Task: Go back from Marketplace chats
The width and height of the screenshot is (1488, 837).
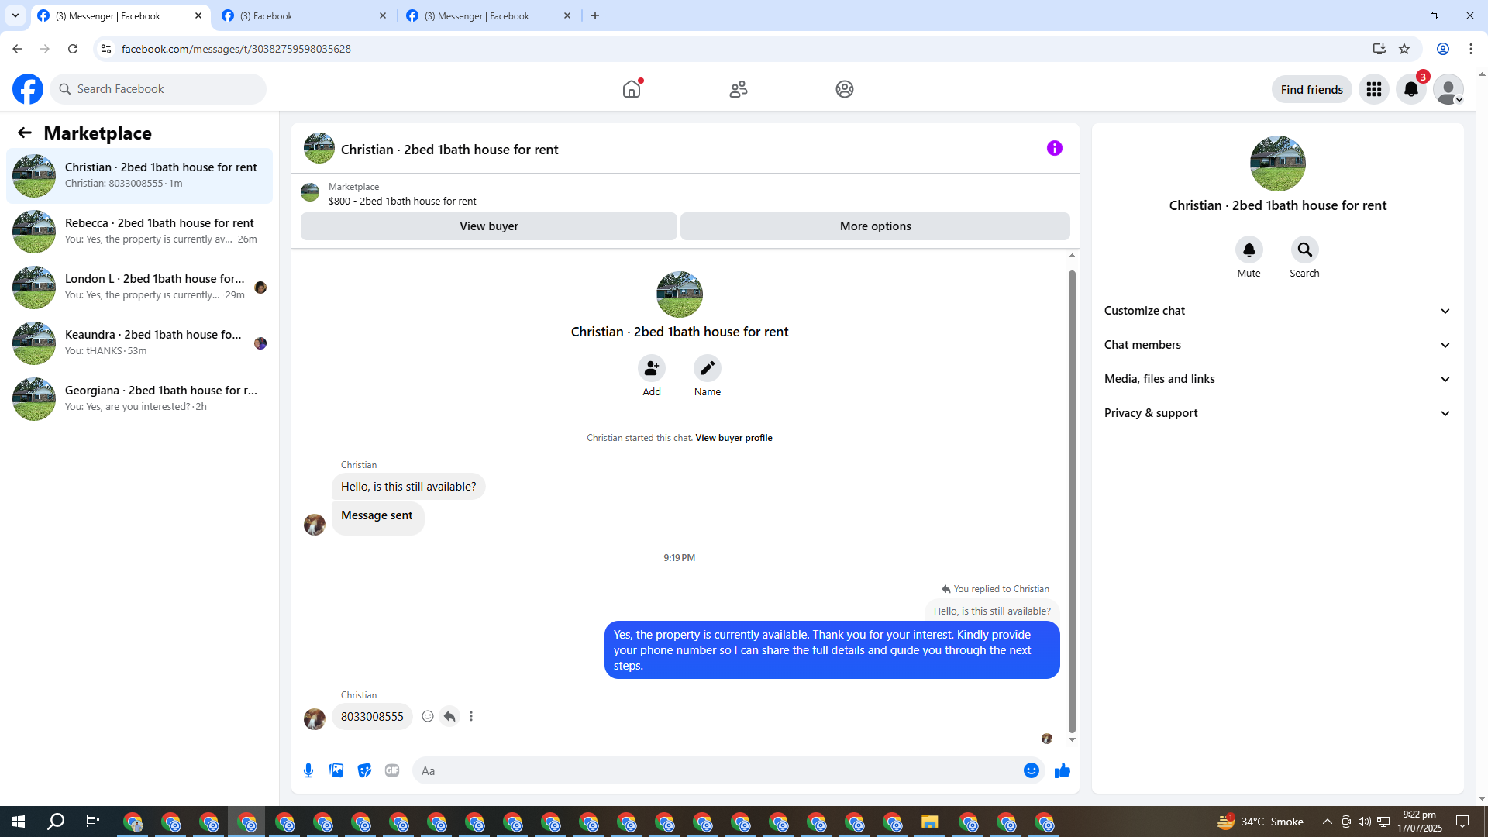Action: pyautogui.click(x=25, y=133)
